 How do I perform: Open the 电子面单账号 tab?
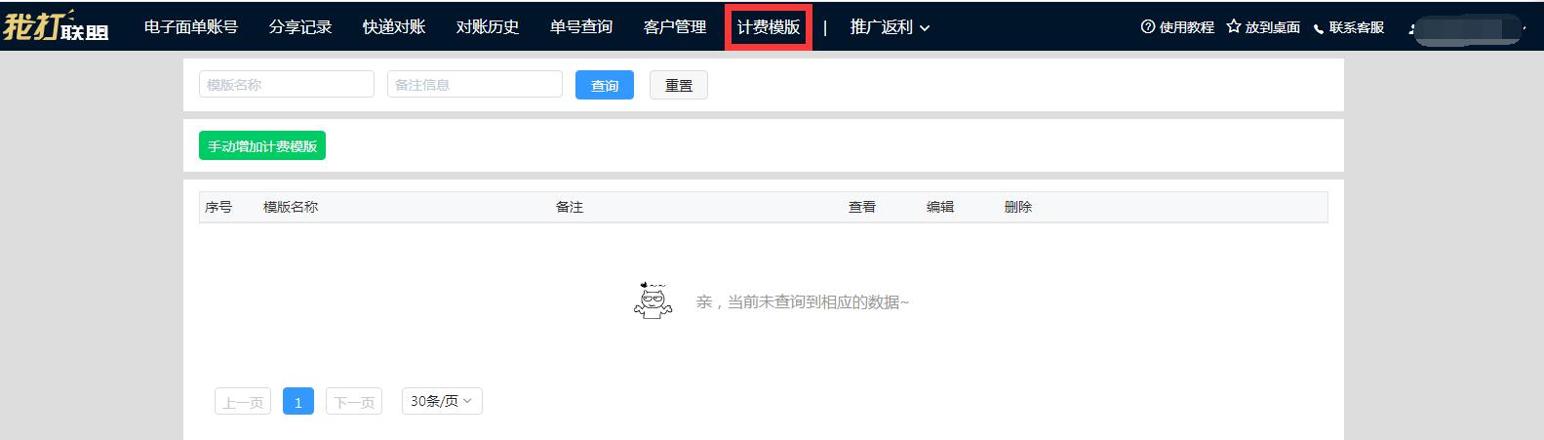point(191,27)
